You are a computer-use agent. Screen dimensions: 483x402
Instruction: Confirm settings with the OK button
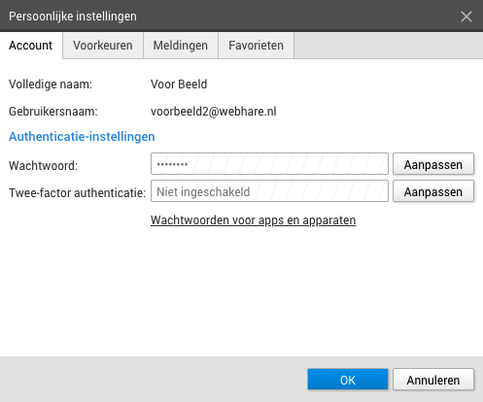click(x=348, y=380)
